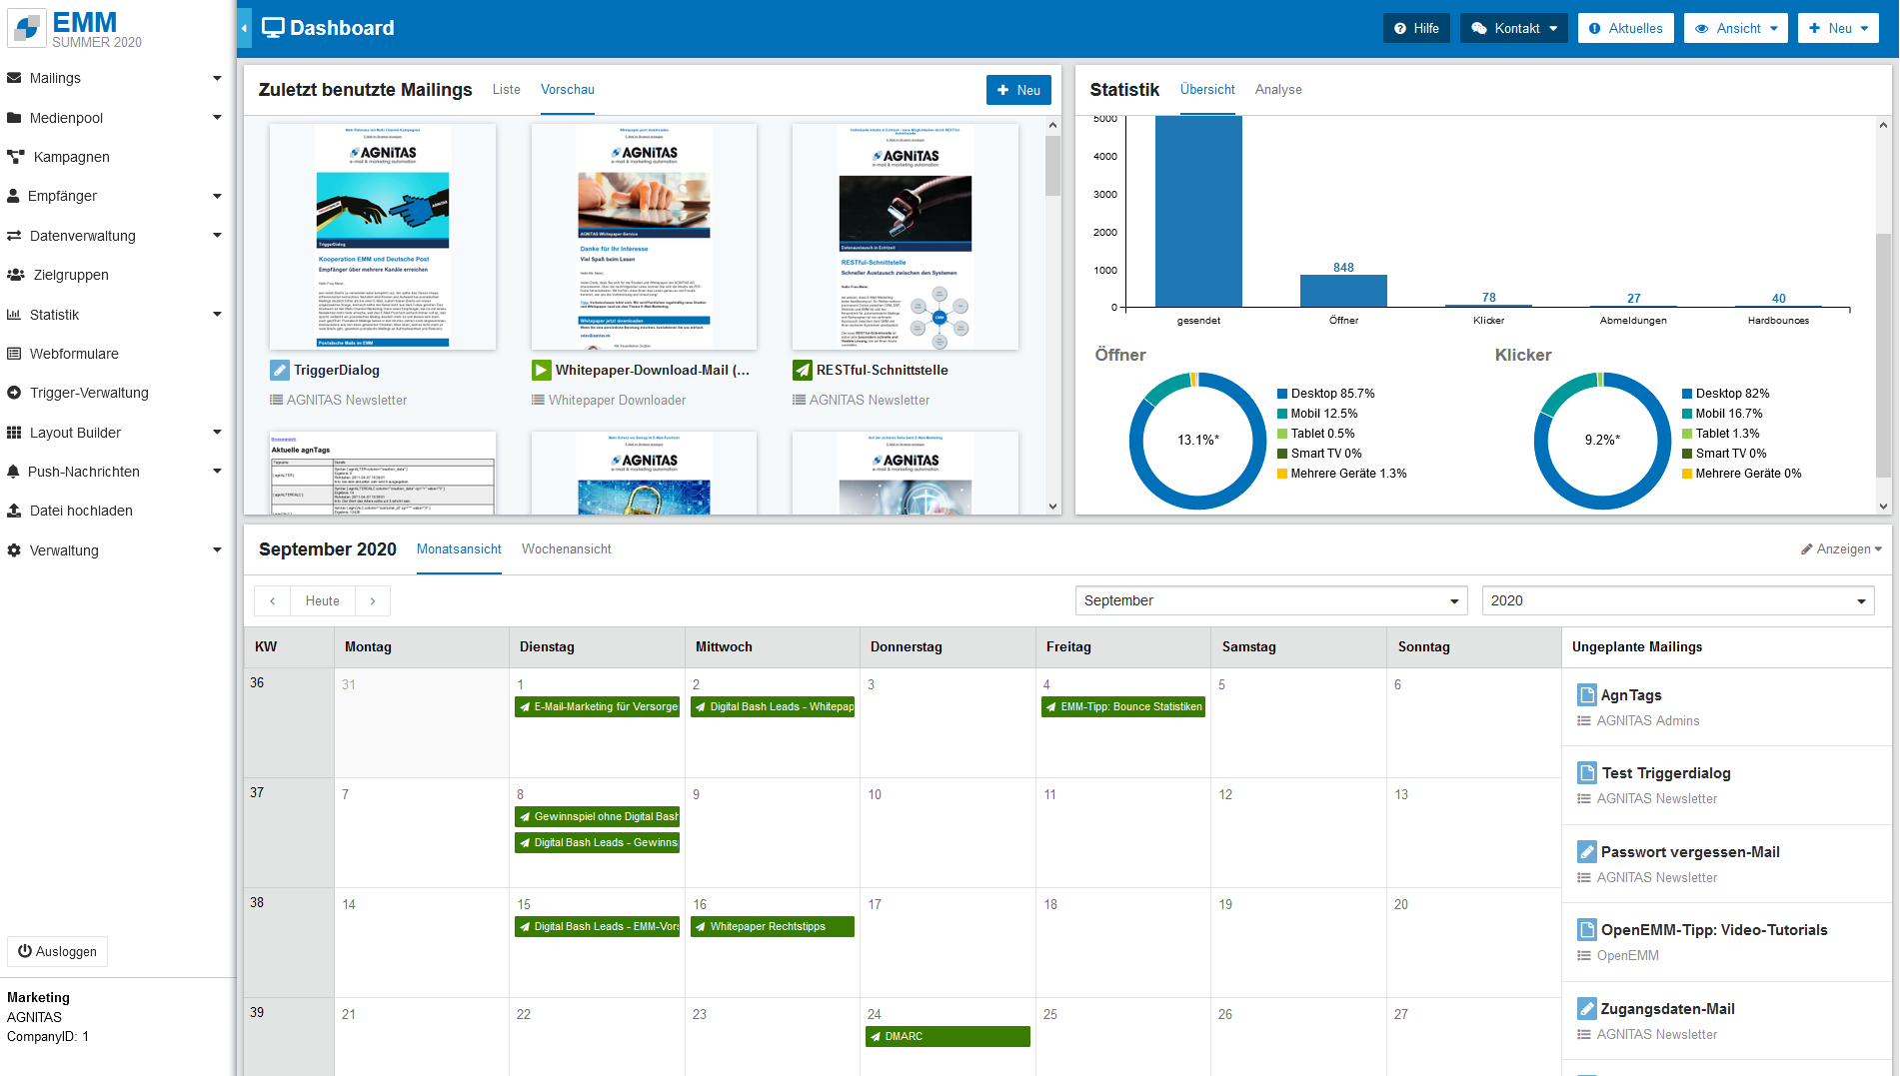The image size is (1900, 1076).
Task: Click the Kampagnen workflow icon in sidebar
Action: 15,157
